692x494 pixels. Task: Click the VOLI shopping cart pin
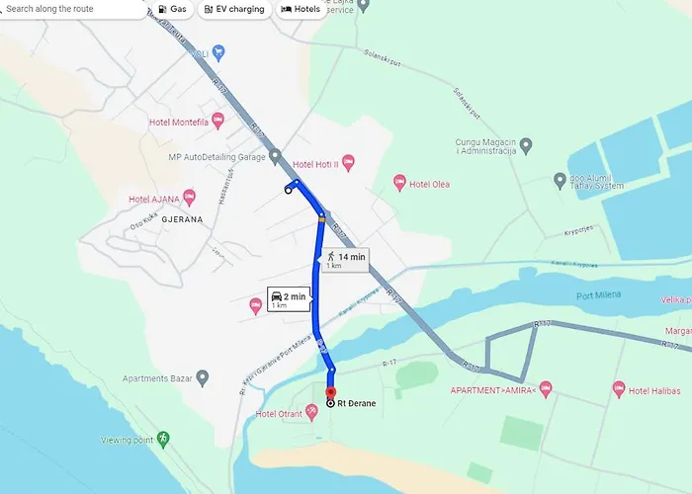tap(218, 53)
